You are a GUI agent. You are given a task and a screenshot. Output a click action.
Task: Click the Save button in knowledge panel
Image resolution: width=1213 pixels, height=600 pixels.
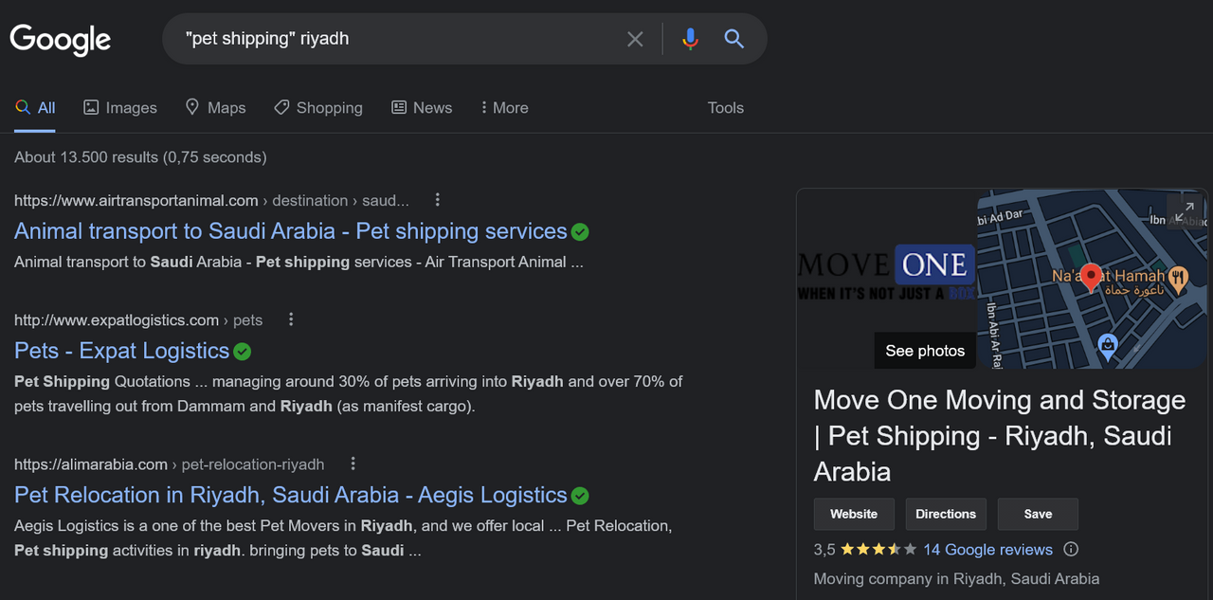click(1038, 514)
